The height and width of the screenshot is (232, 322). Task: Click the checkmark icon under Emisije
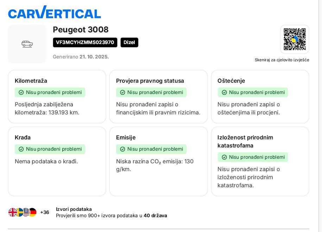pyautogui.click(x=122, y=149)
